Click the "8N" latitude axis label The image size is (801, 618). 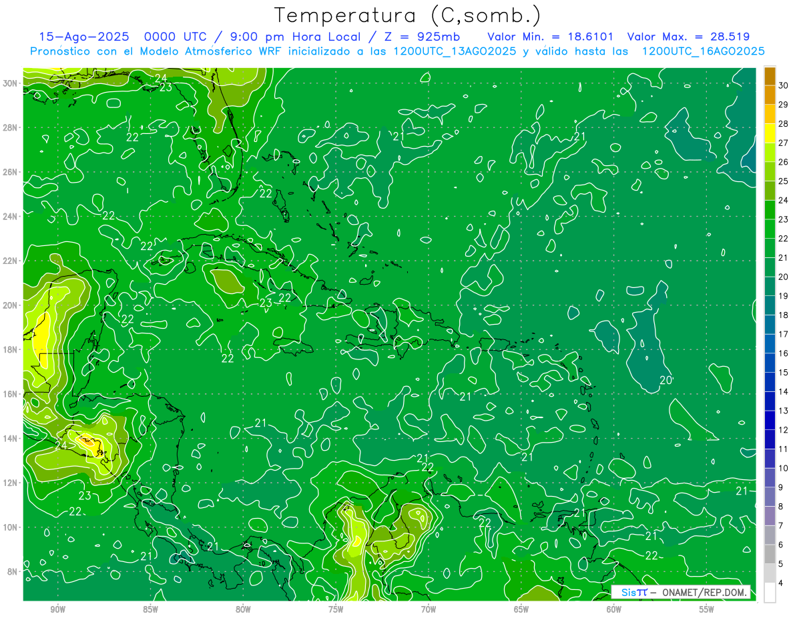pyautogui.click(x=13, y=571)
